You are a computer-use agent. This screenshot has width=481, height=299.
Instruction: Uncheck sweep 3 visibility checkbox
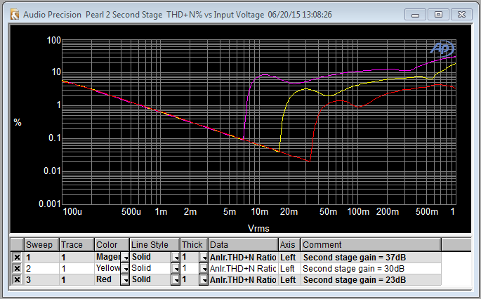tap(17, 279)
